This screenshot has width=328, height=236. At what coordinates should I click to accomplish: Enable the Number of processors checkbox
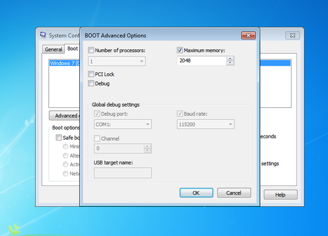[91, 50]
